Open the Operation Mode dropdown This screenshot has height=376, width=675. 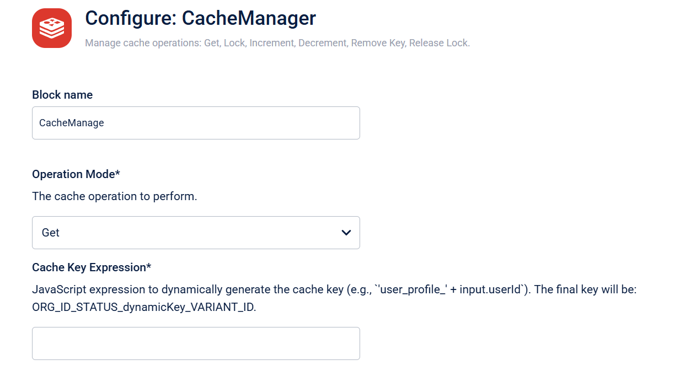196,233
